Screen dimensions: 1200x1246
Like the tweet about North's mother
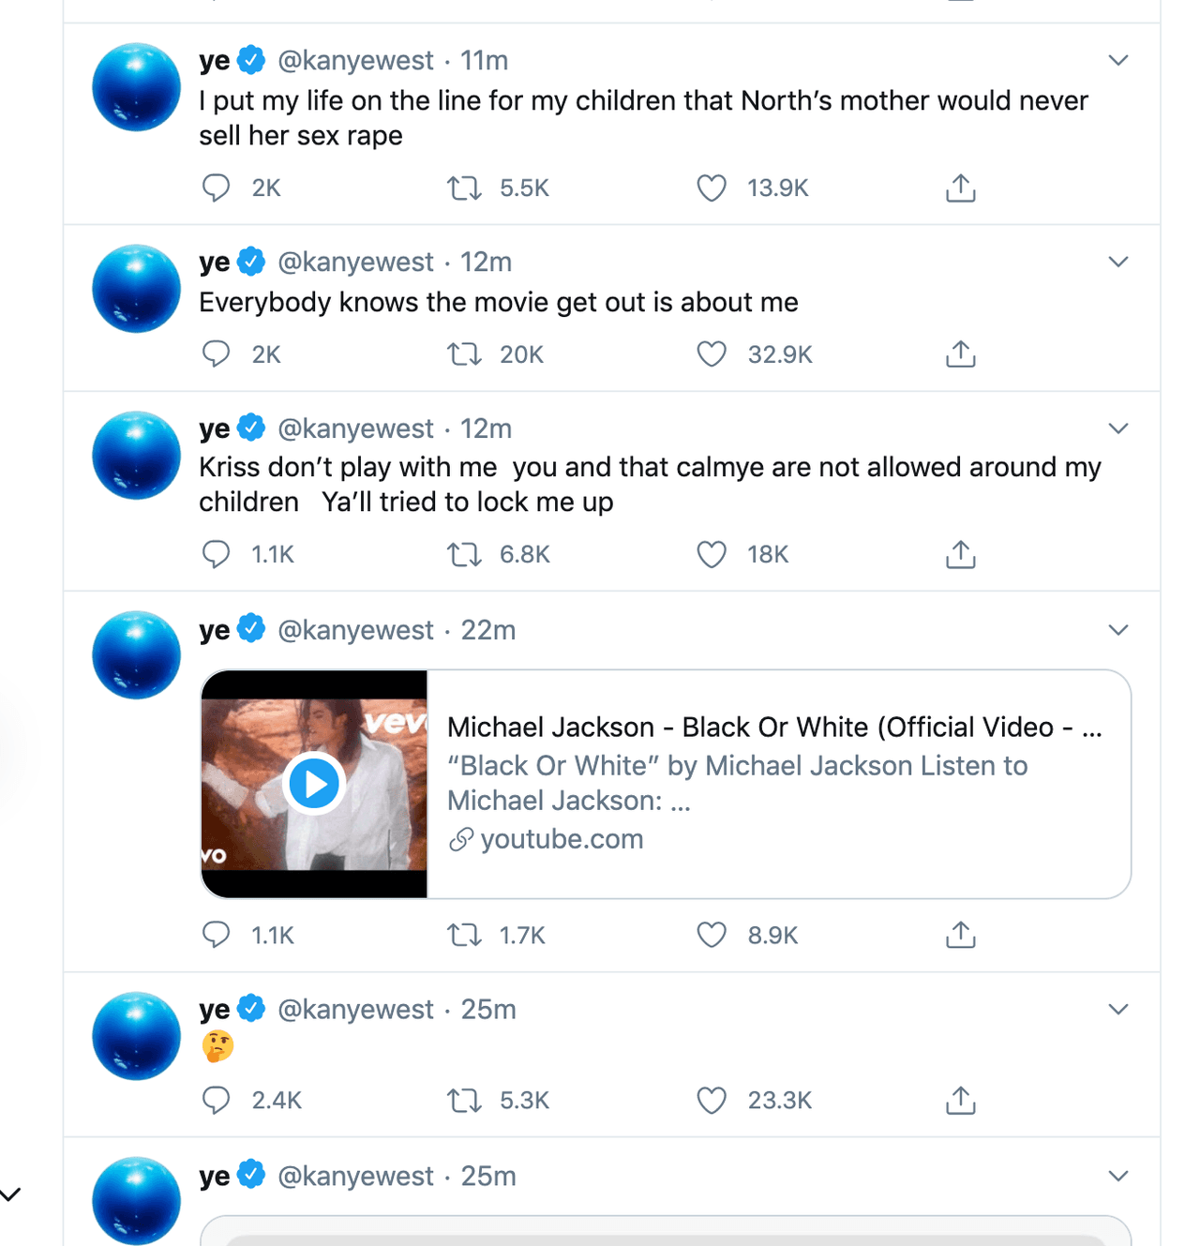(x=712, y=188)
